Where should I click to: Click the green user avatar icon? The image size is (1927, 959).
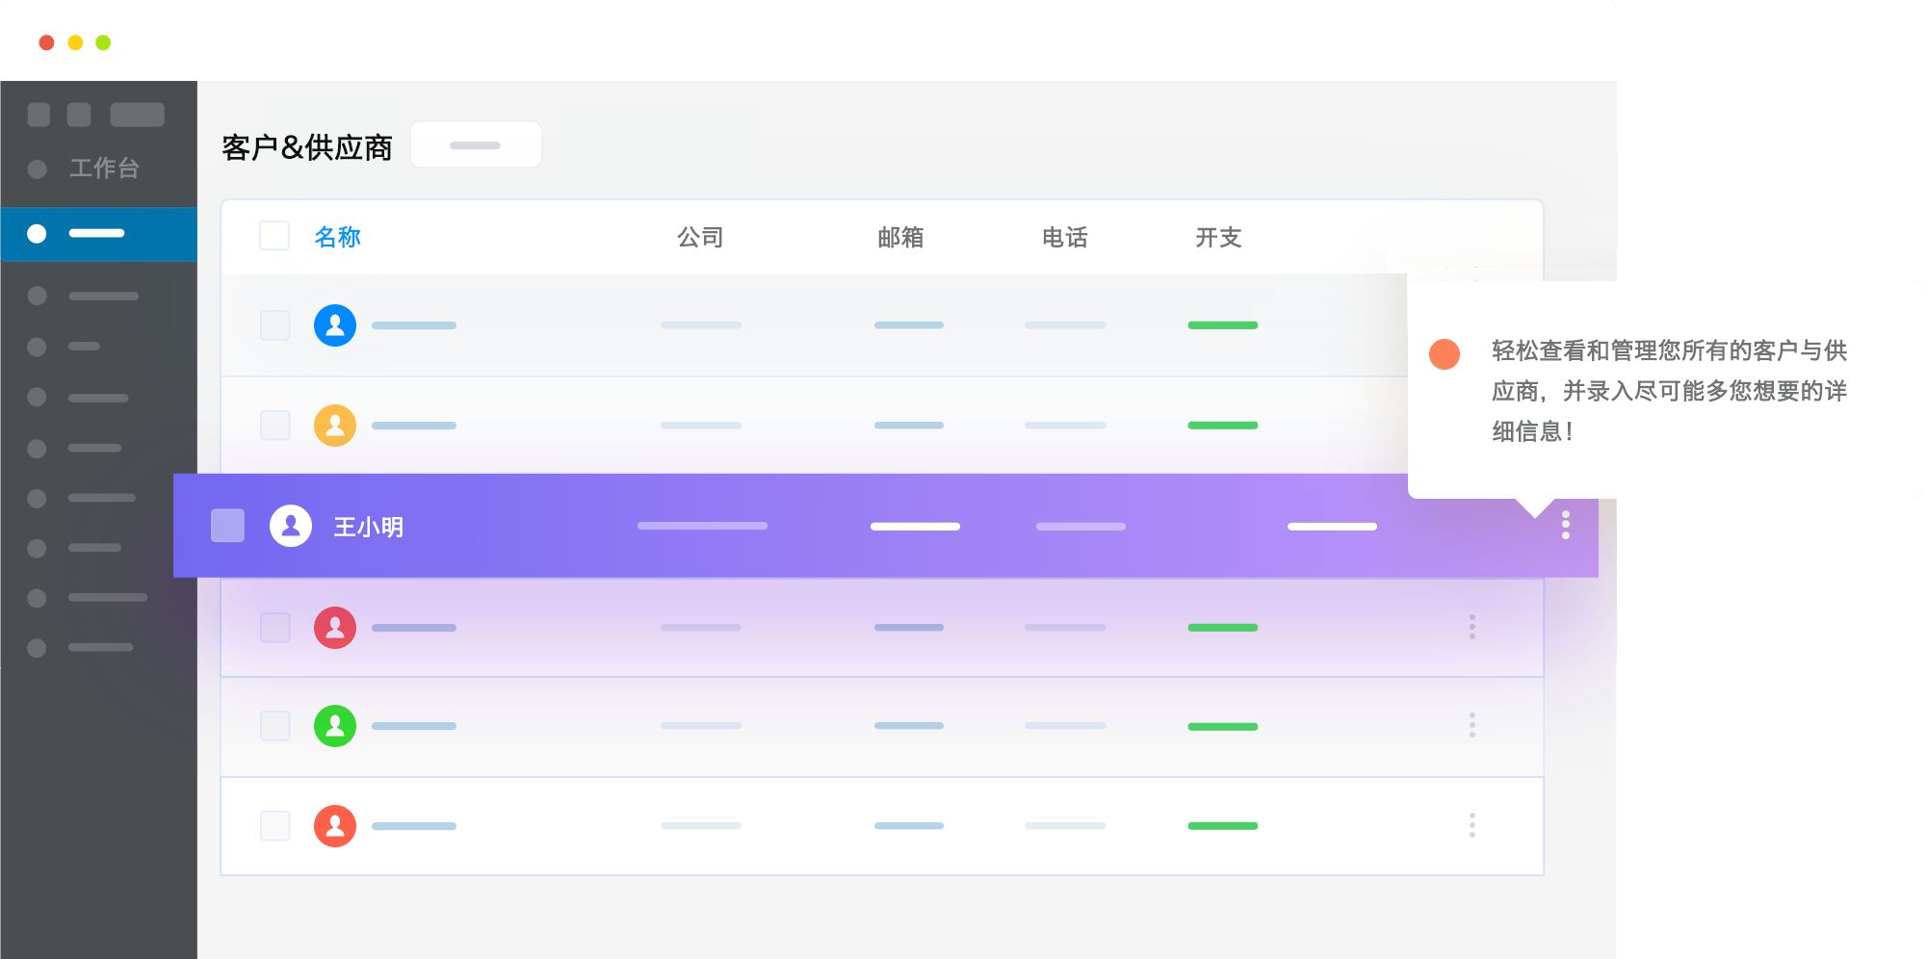point(335,726)
